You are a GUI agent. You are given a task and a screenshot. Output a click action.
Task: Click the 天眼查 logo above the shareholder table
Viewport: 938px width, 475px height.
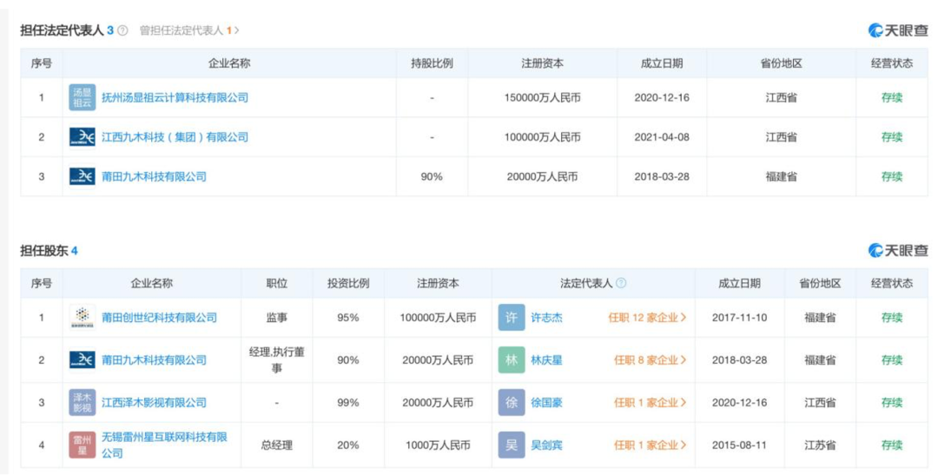point(898,251)
